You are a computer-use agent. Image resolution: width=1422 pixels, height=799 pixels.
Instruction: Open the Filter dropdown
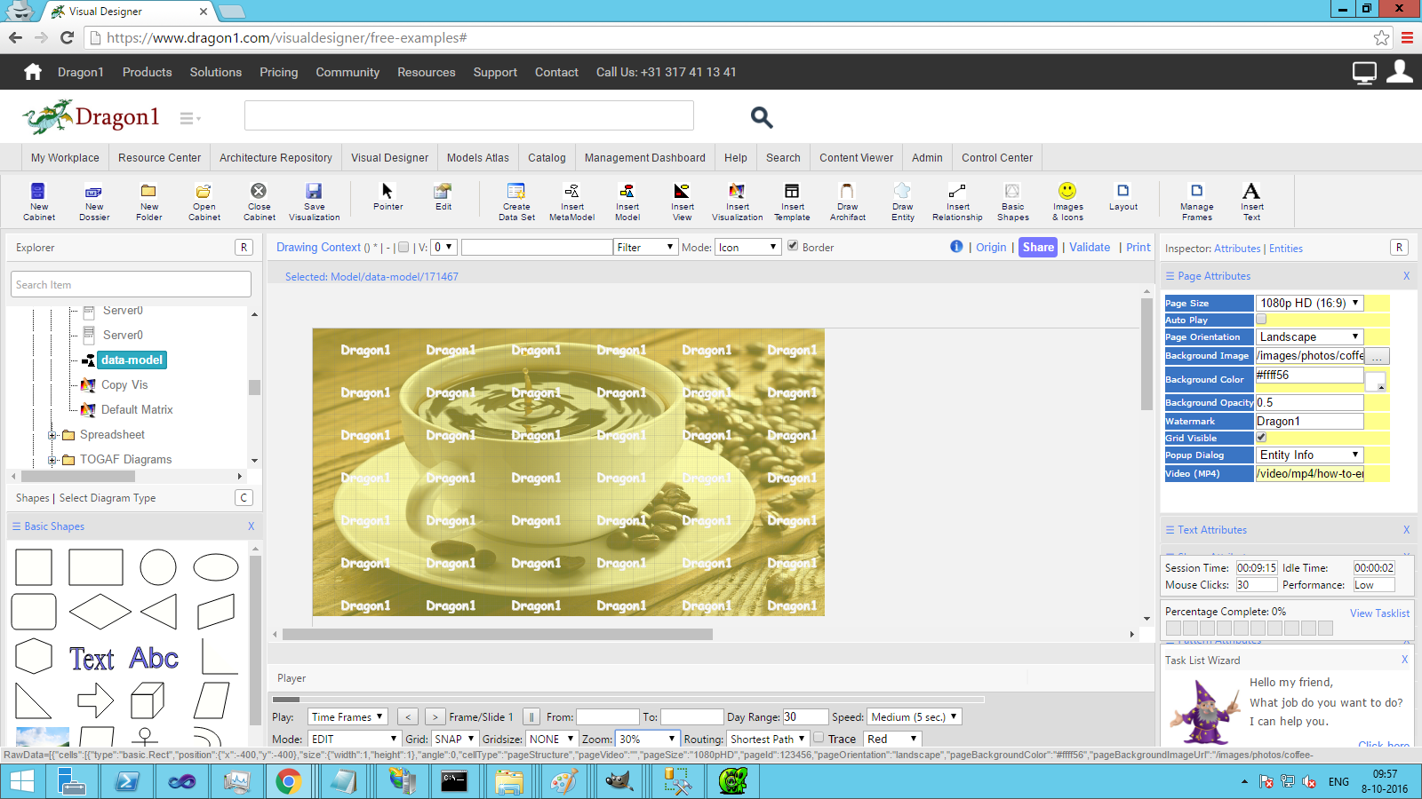pos(645,247)
